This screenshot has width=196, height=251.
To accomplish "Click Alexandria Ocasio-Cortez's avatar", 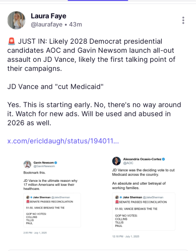I will click(116, 161).
